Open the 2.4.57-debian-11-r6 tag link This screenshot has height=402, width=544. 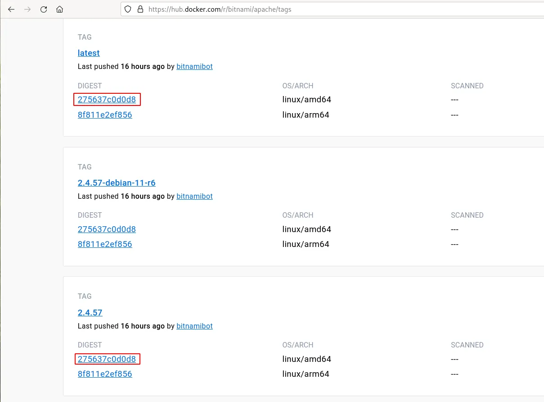point(117,183)
